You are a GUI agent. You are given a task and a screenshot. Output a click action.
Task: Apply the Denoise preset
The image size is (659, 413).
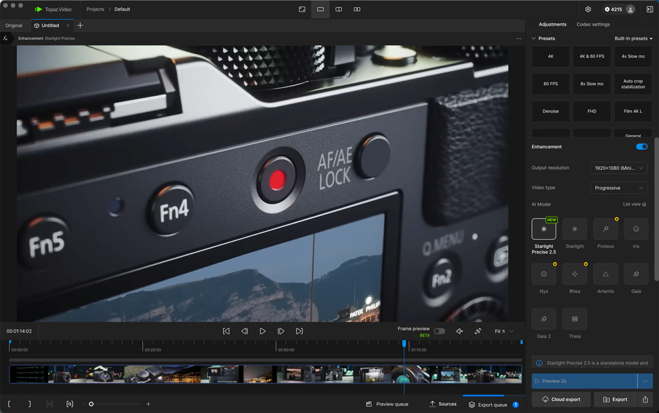coord(550,111)
